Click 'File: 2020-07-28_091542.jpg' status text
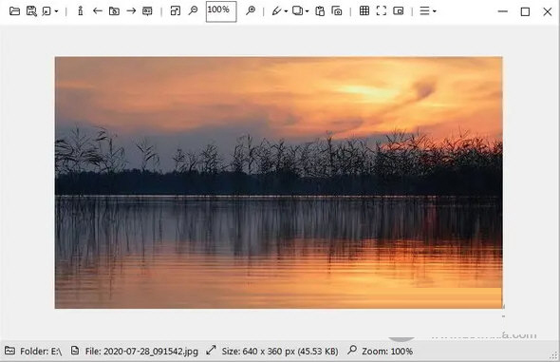The width and height of the screenshot is (560, 362). click(141, 352)
